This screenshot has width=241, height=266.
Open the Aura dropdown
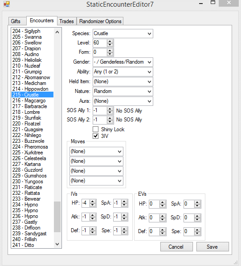(123, 101)
